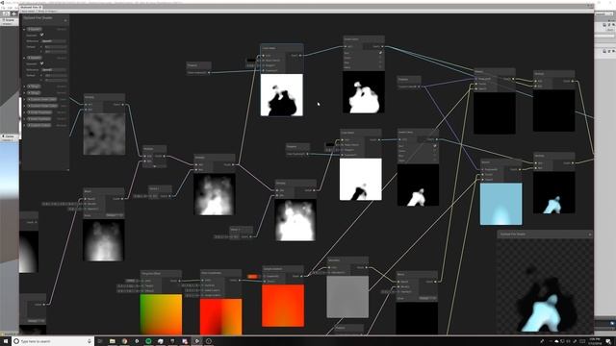Click the Main Preview flame render
Image resolution: width=616 pixels, height=346 pixels.
(545, 286)
